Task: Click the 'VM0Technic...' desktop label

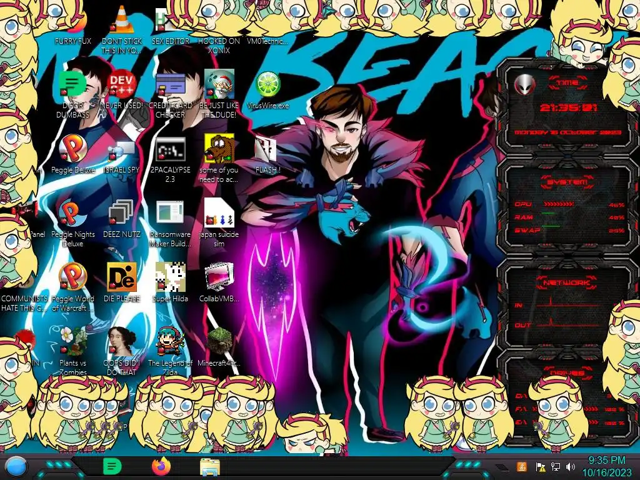Action: [x=267, y=41]
